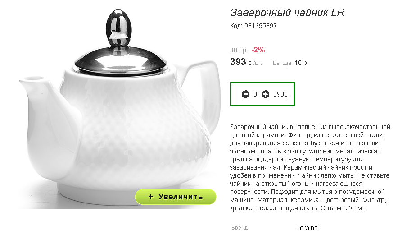Click the teapot's metal lid knob in photo
The width and height of the screenshot is (398, 244).
coord(119,28)
